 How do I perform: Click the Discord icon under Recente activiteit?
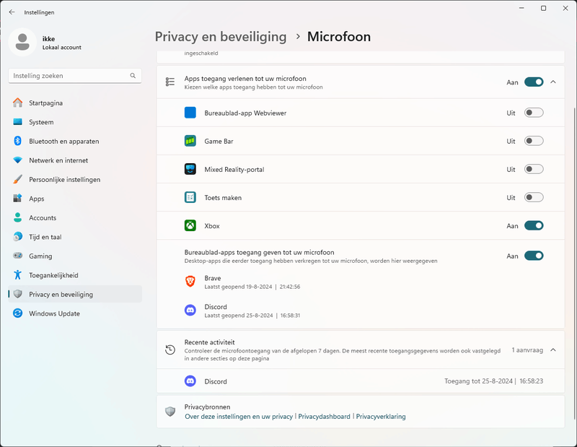[x=190, y=381]
